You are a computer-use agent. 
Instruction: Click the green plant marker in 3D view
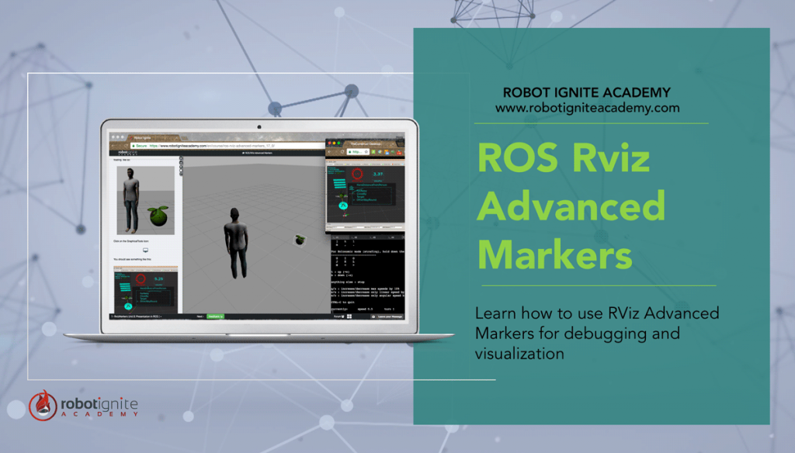point(300,240)
